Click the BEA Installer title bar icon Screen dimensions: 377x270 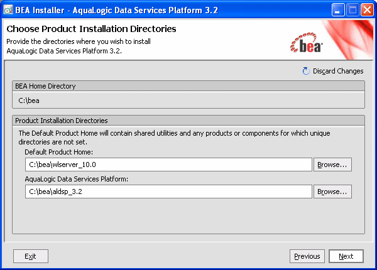click(x=8, y=10)
